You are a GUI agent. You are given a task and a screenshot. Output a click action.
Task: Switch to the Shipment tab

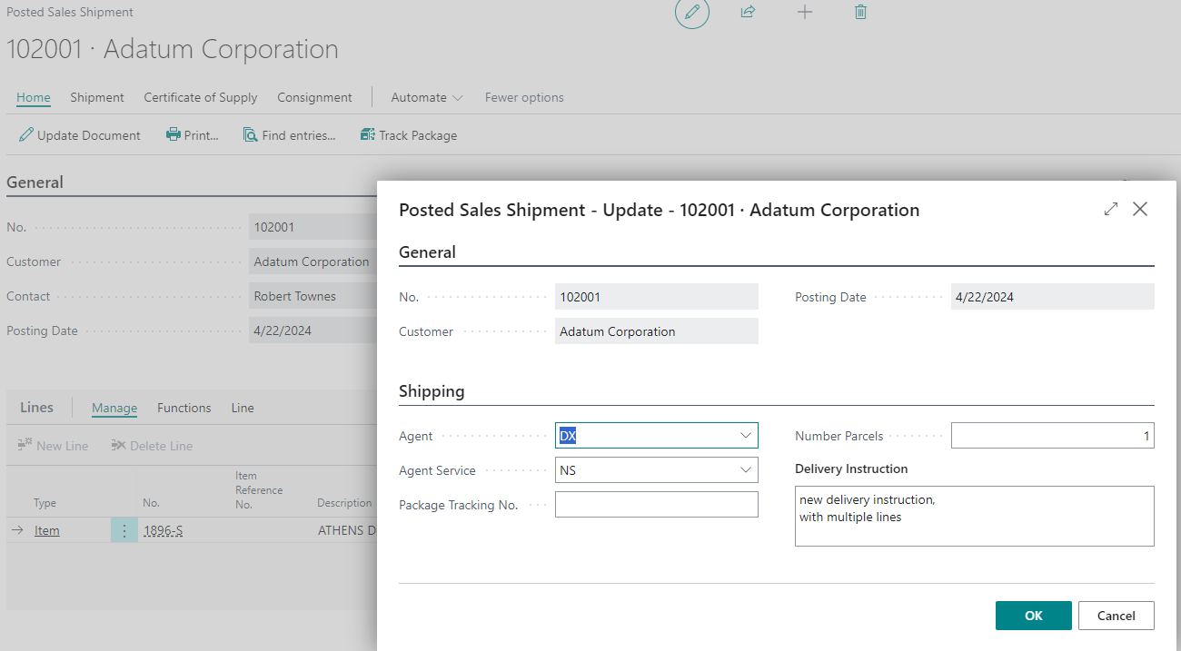pyautogui.click(x=97, y=97)
